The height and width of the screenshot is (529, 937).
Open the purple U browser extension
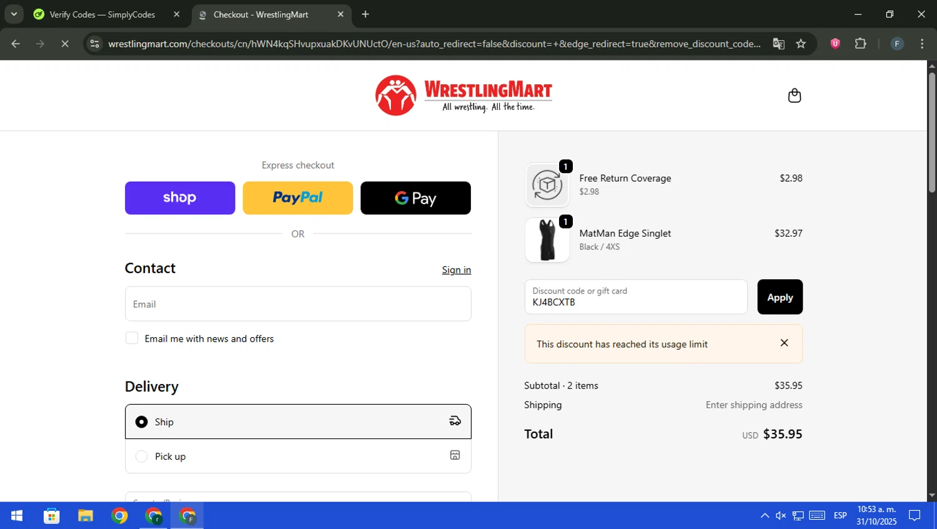point(835,44)
